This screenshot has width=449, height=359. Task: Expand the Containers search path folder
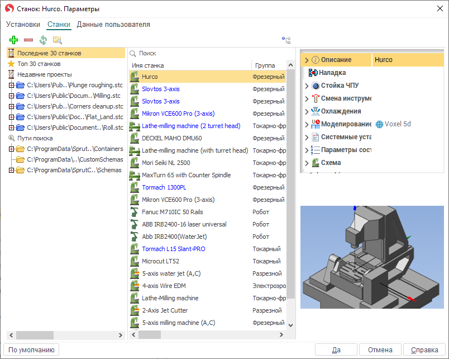click(x=11, y=149)
